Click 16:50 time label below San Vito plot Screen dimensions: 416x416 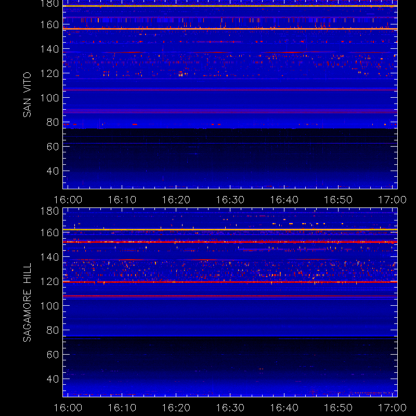coord(339,200)
